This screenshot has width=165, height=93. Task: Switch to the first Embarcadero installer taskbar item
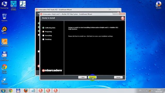coord(41,91)
